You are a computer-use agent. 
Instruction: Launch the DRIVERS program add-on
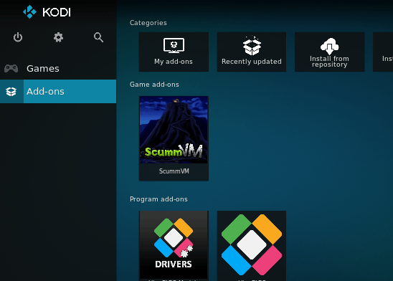174,244
